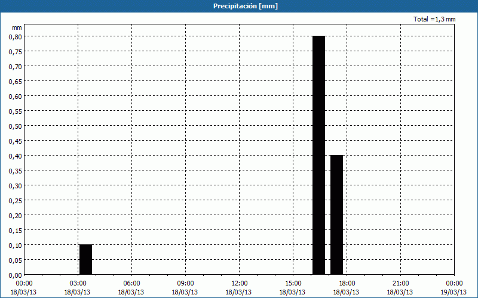The height and width of the screenshot is (298, 478).
Task: Click the mm unit label on axis
Action: point(17,27)
